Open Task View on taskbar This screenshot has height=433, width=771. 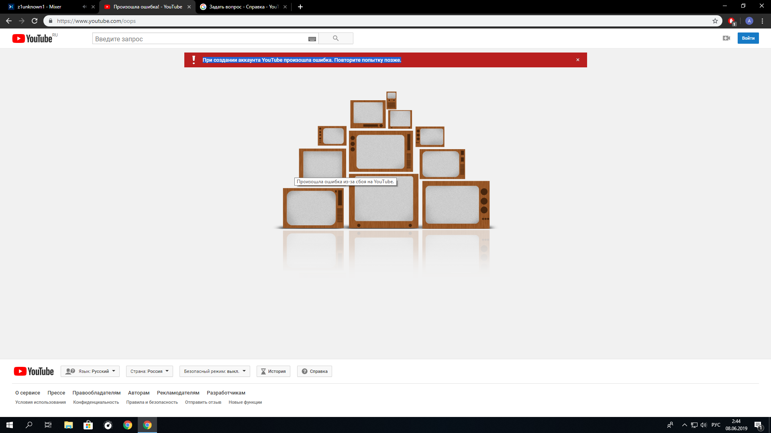pos(48,425)
